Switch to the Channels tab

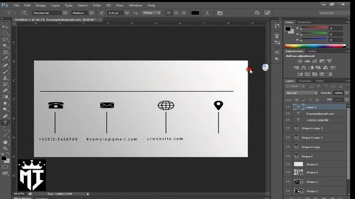tap(305, 81)
